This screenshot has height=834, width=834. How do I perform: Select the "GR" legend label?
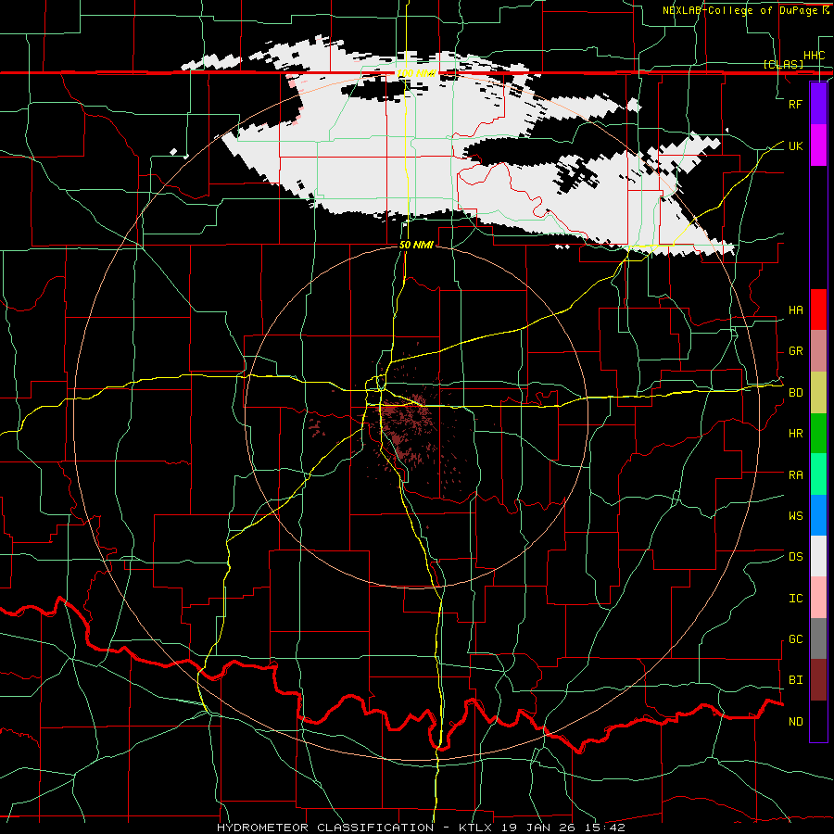pyautogui.click(x=795, y=351)
